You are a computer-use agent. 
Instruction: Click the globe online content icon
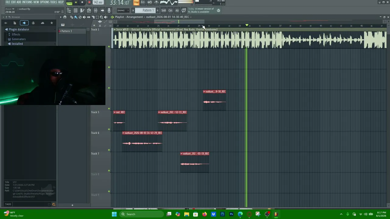click(218, 10)
